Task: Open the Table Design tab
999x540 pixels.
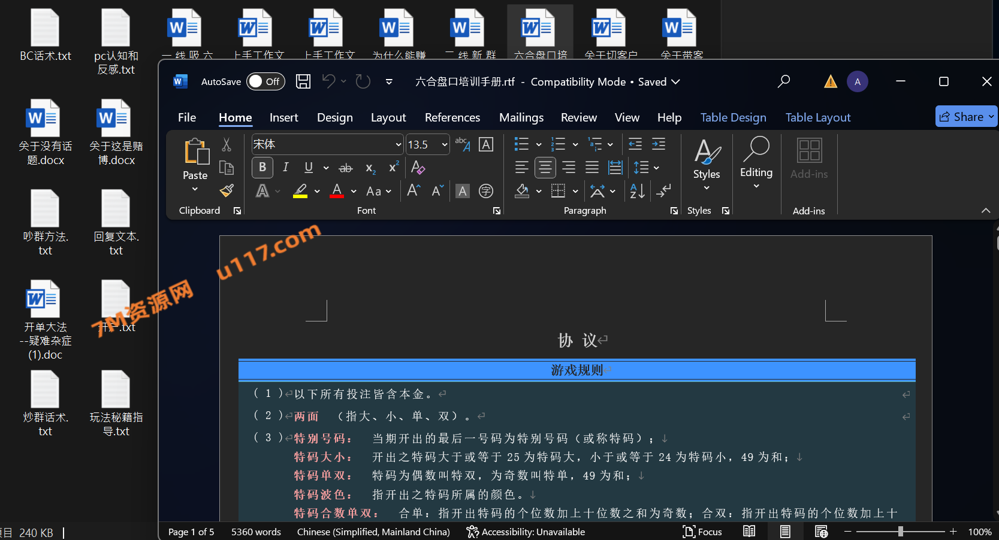Action: 733,117
